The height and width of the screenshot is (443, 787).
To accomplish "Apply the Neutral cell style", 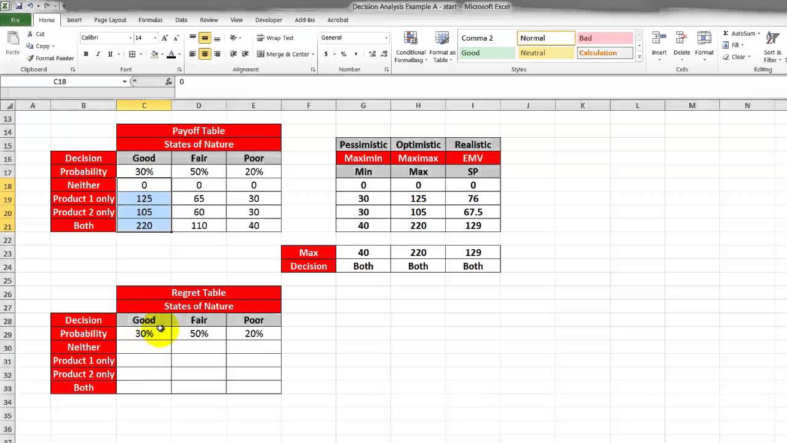I will point(546,53).
